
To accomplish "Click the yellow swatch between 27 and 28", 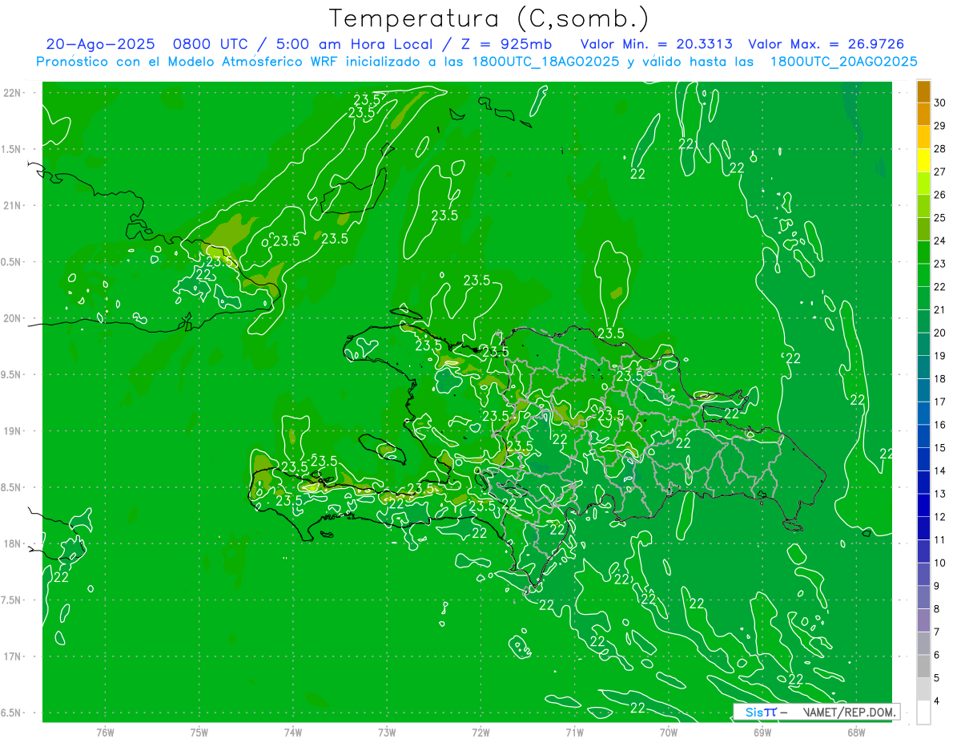I will 923,160.
